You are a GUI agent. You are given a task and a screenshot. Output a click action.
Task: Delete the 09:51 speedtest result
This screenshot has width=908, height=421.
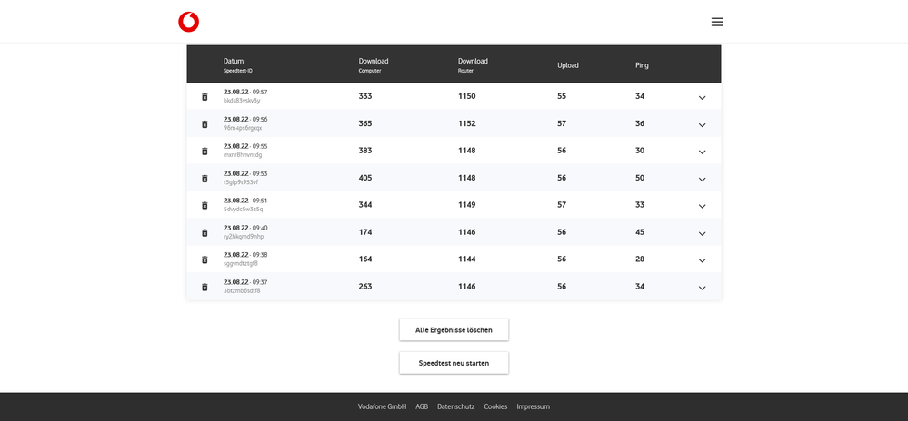pos(205,206)
